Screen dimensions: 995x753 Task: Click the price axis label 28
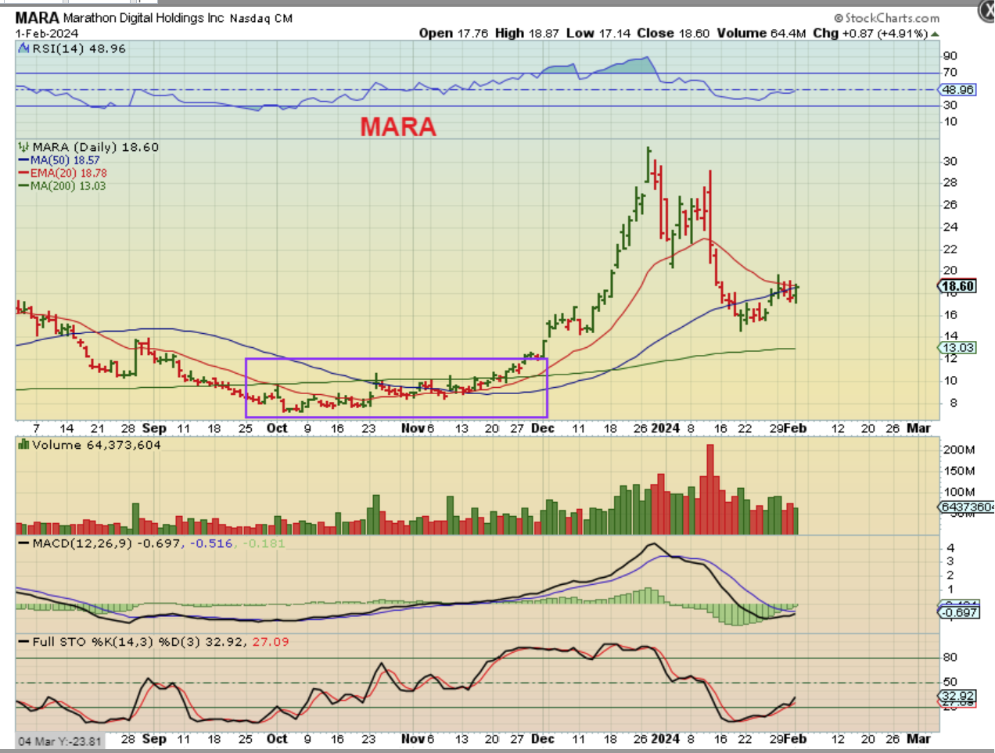pyautogui.click(x=950, y=183)
